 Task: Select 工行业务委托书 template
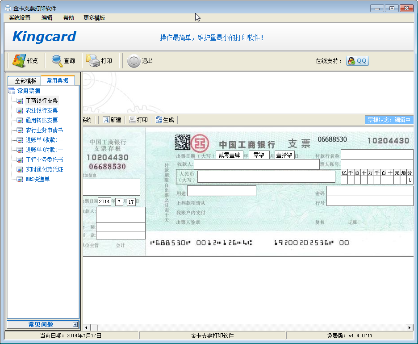point(44,159)
